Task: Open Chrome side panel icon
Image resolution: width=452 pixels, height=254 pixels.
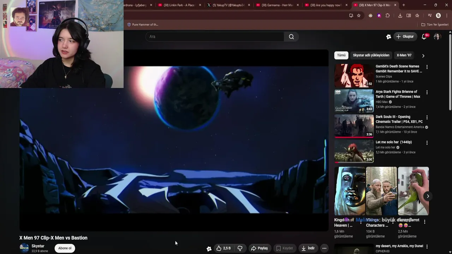Action: [x=409, y=16]
